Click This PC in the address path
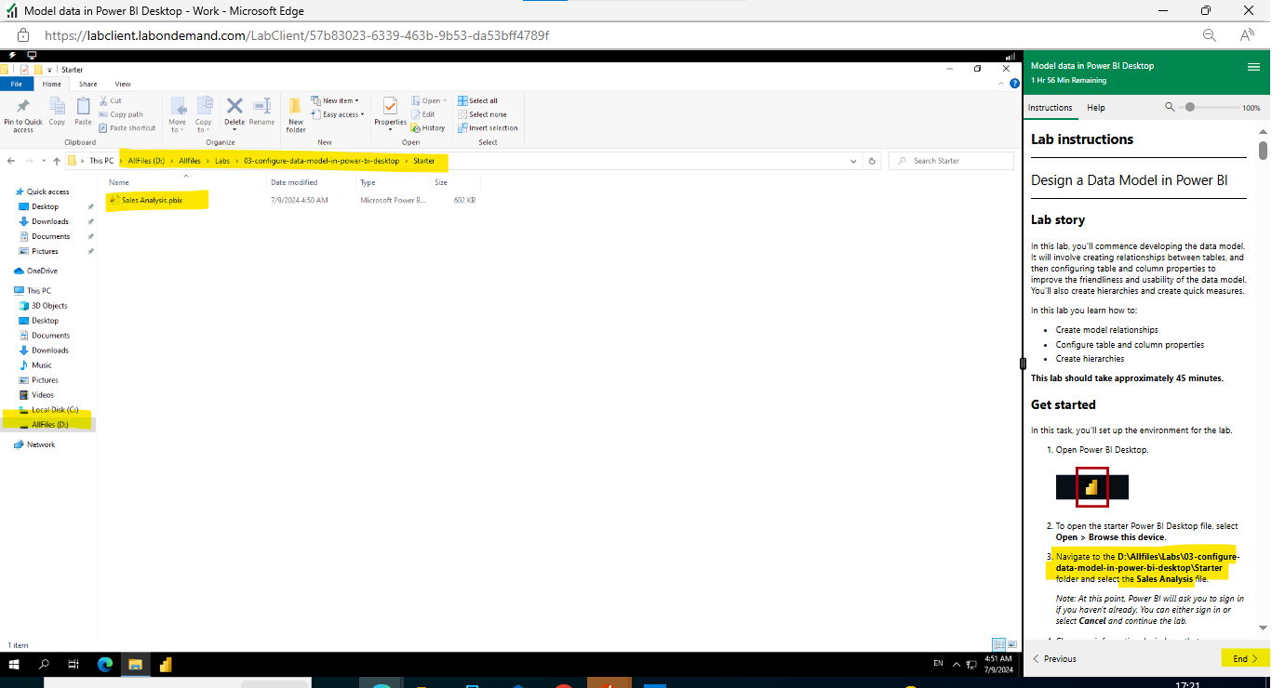Viewport: 1285px width, 688px height. point(101,161)
